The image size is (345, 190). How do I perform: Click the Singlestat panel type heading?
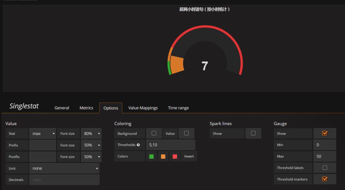pos(24,106)
